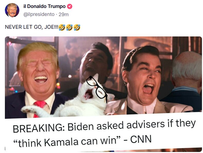Click the CNN attribution in headline
203x153 pixels.
pos(141,139)
